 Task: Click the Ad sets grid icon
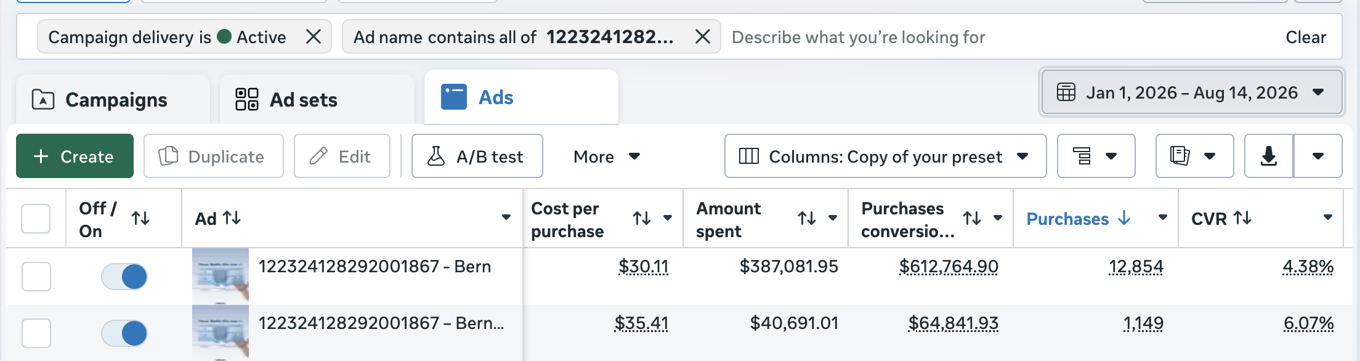247,99
